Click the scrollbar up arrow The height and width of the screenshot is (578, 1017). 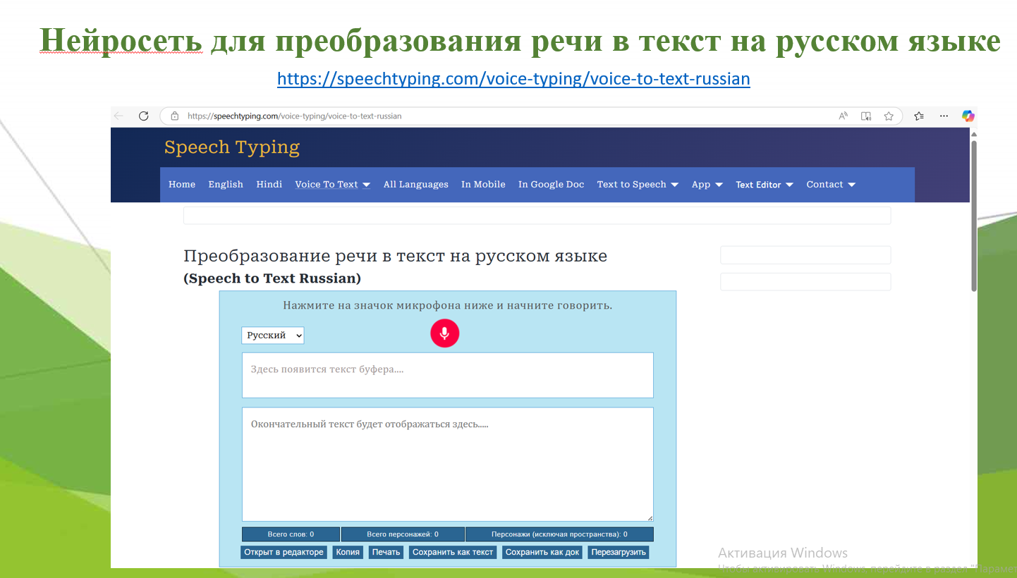pyautogui.click(x=974, y=134)
